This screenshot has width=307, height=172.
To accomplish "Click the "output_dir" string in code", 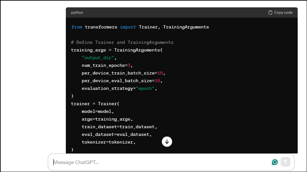I will coord(98,58).
